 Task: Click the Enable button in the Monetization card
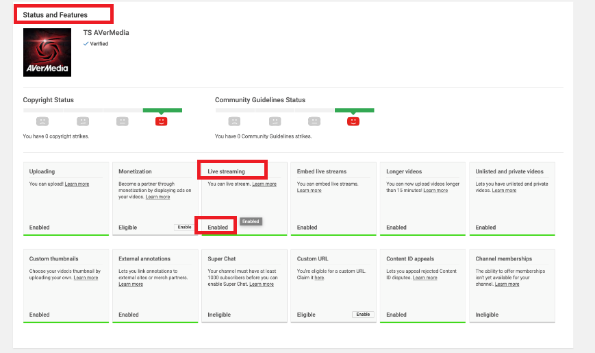point(184,228)
